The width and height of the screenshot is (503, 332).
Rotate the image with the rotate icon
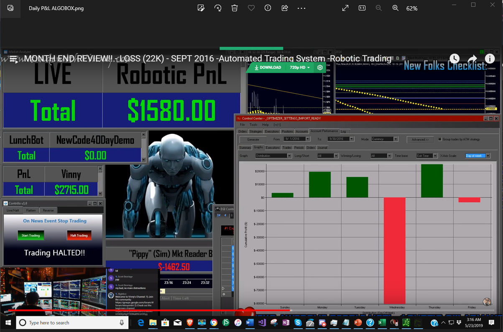(218, 8)
